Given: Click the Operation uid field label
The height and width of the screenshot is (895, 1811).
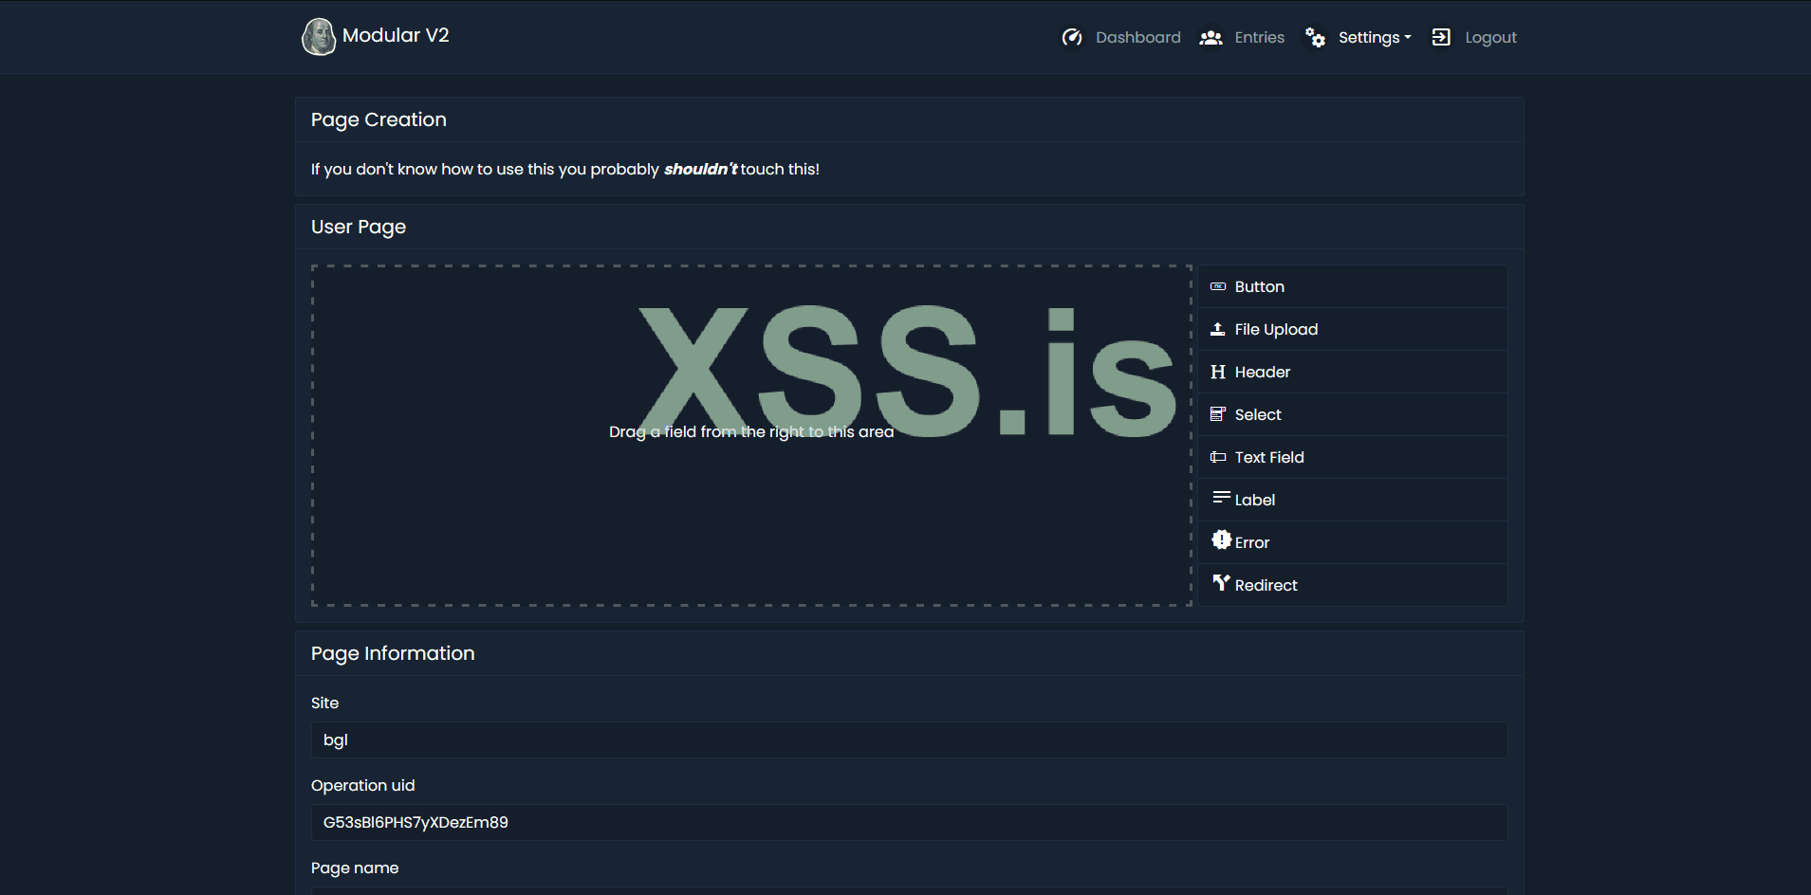Looking at the screenshot, I should (x=363, y=785).
